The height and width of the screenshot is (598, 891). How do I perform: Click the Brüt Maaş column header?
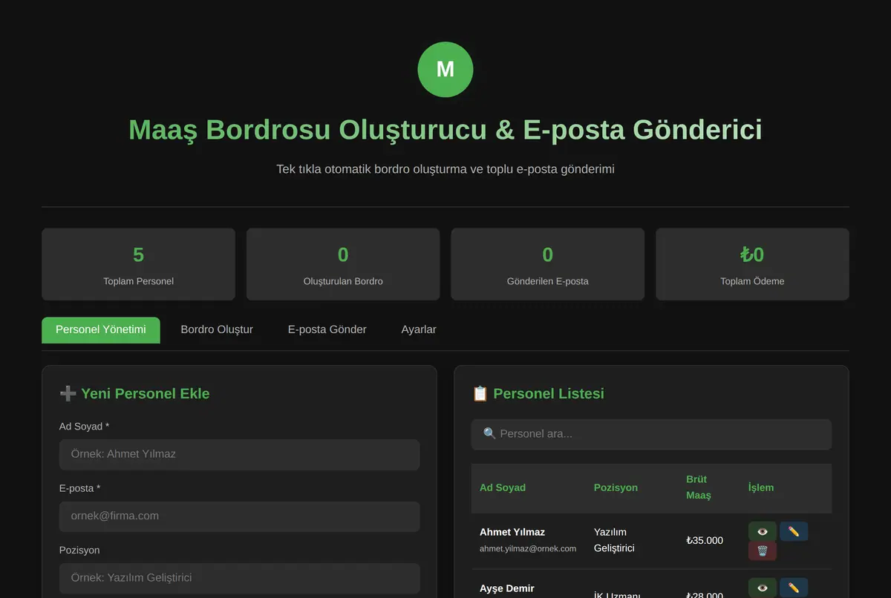pyautogui.click(x=699, y=487)
